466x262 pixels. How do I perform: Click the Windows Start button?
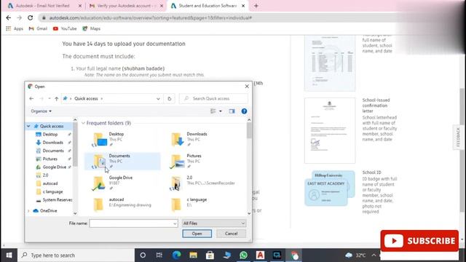9,255
